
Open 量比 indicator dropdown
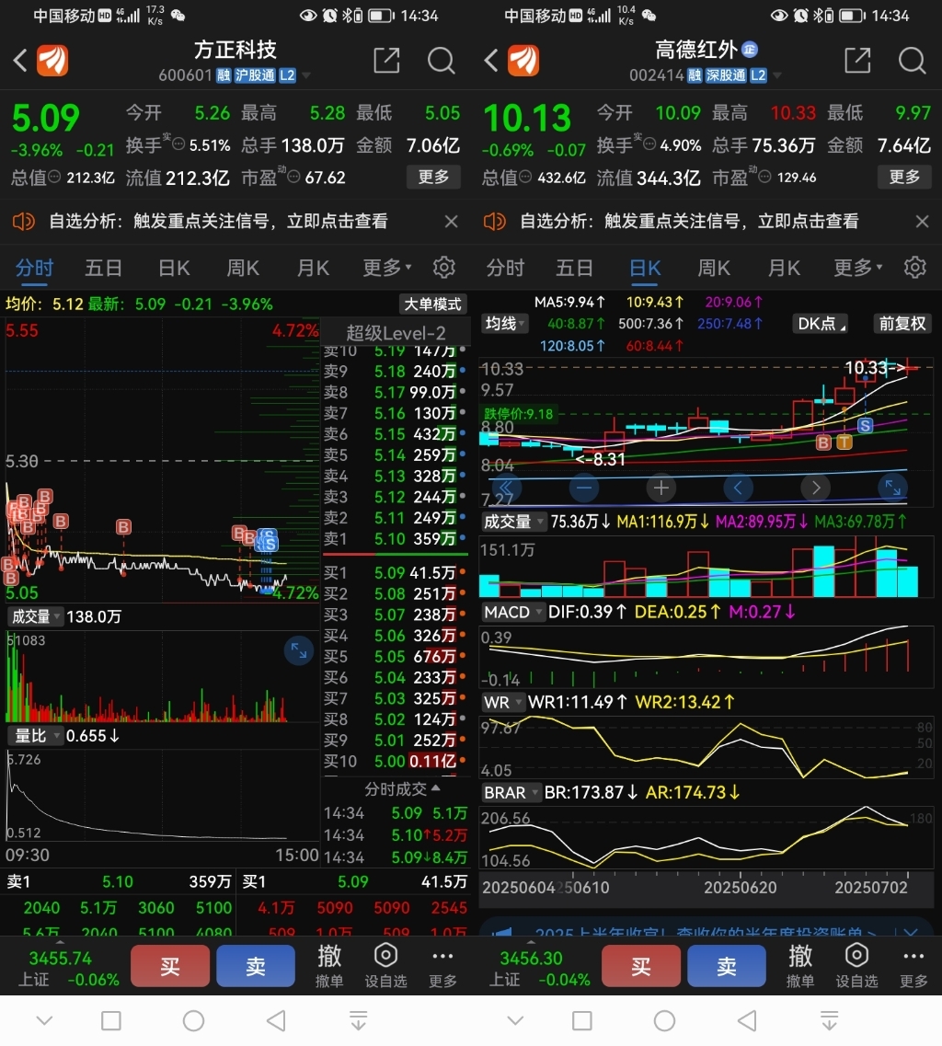click(x=35, y=736)
